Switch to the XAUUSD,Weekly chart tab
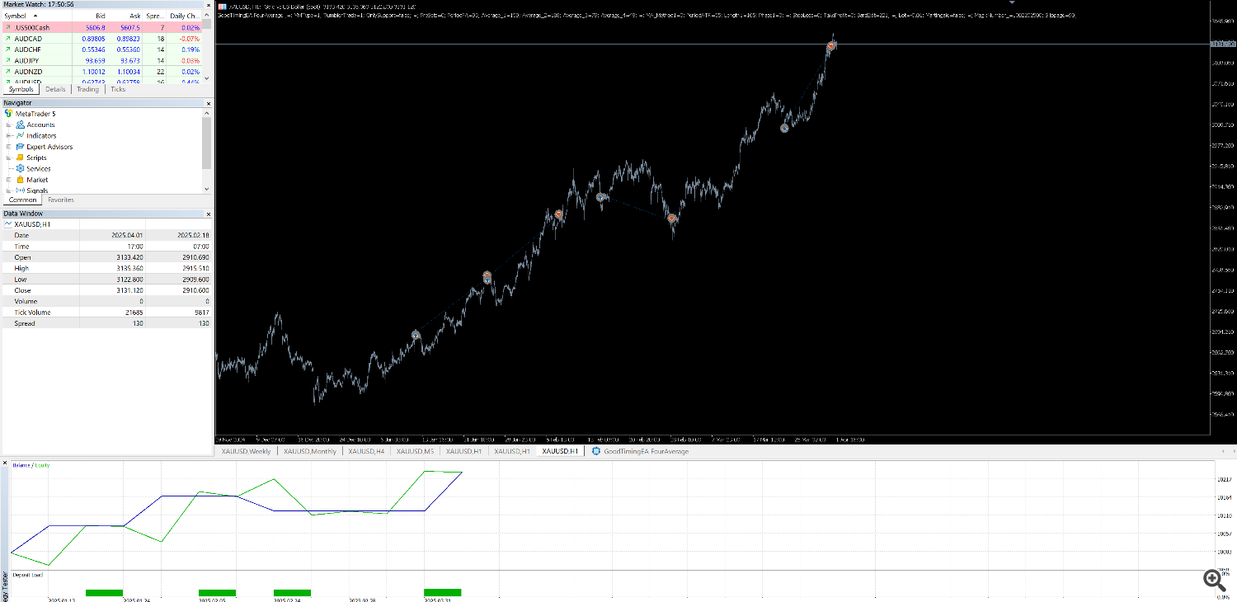The image size is (1237, 602). [247, 451]
